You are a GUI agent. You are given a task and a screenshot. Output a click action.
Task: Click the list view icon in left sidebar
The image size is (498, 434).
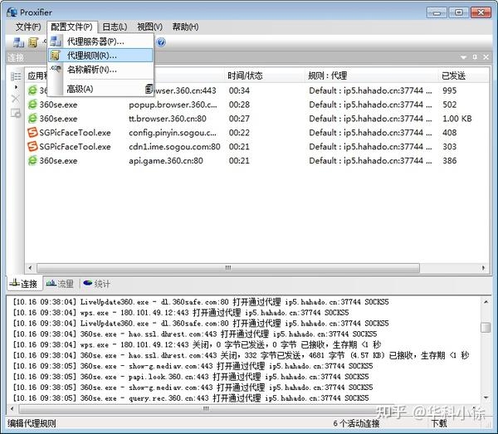pos(16,76)
